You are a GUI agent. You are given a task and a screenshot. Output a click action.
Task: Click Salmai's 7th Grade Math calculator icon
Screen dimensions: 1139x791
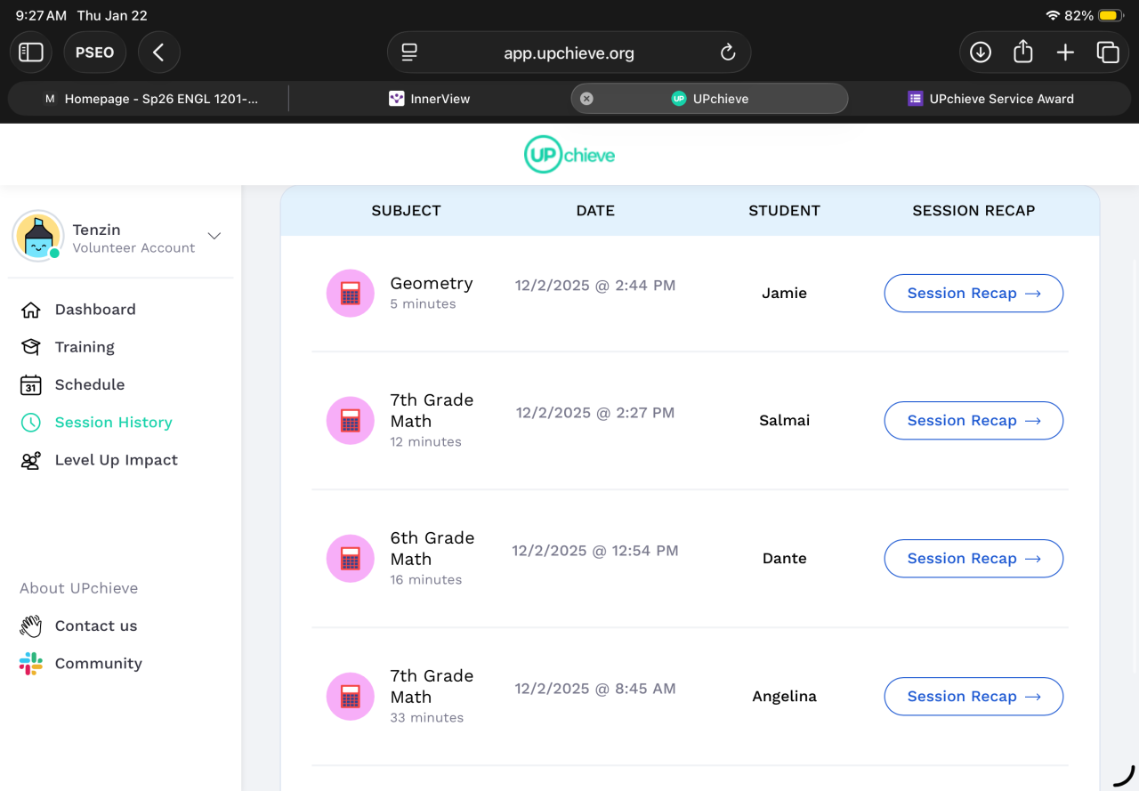pyautogui.click(x=351, y=421)
